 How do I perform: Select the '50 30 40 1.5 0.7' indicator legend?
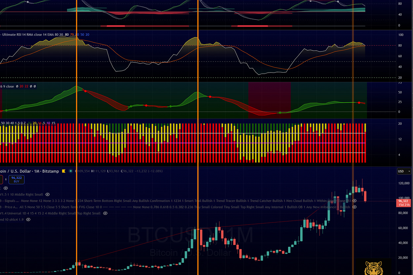[13, 123]
